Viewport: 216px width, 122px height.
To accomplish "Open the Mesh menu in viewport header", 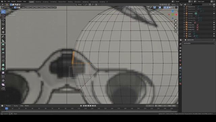I will 37,7.
